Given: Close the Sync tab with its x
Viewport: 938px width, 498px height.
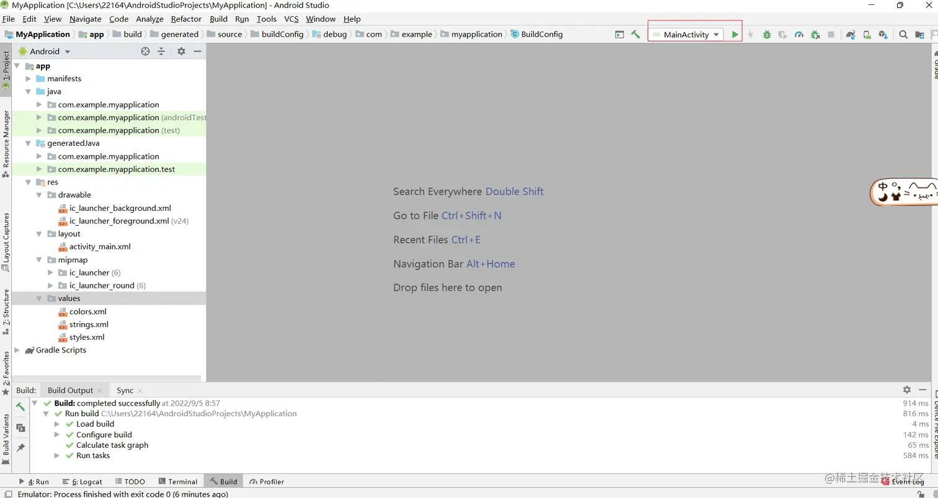Looking at the screenshot, I should pos(140,391).
